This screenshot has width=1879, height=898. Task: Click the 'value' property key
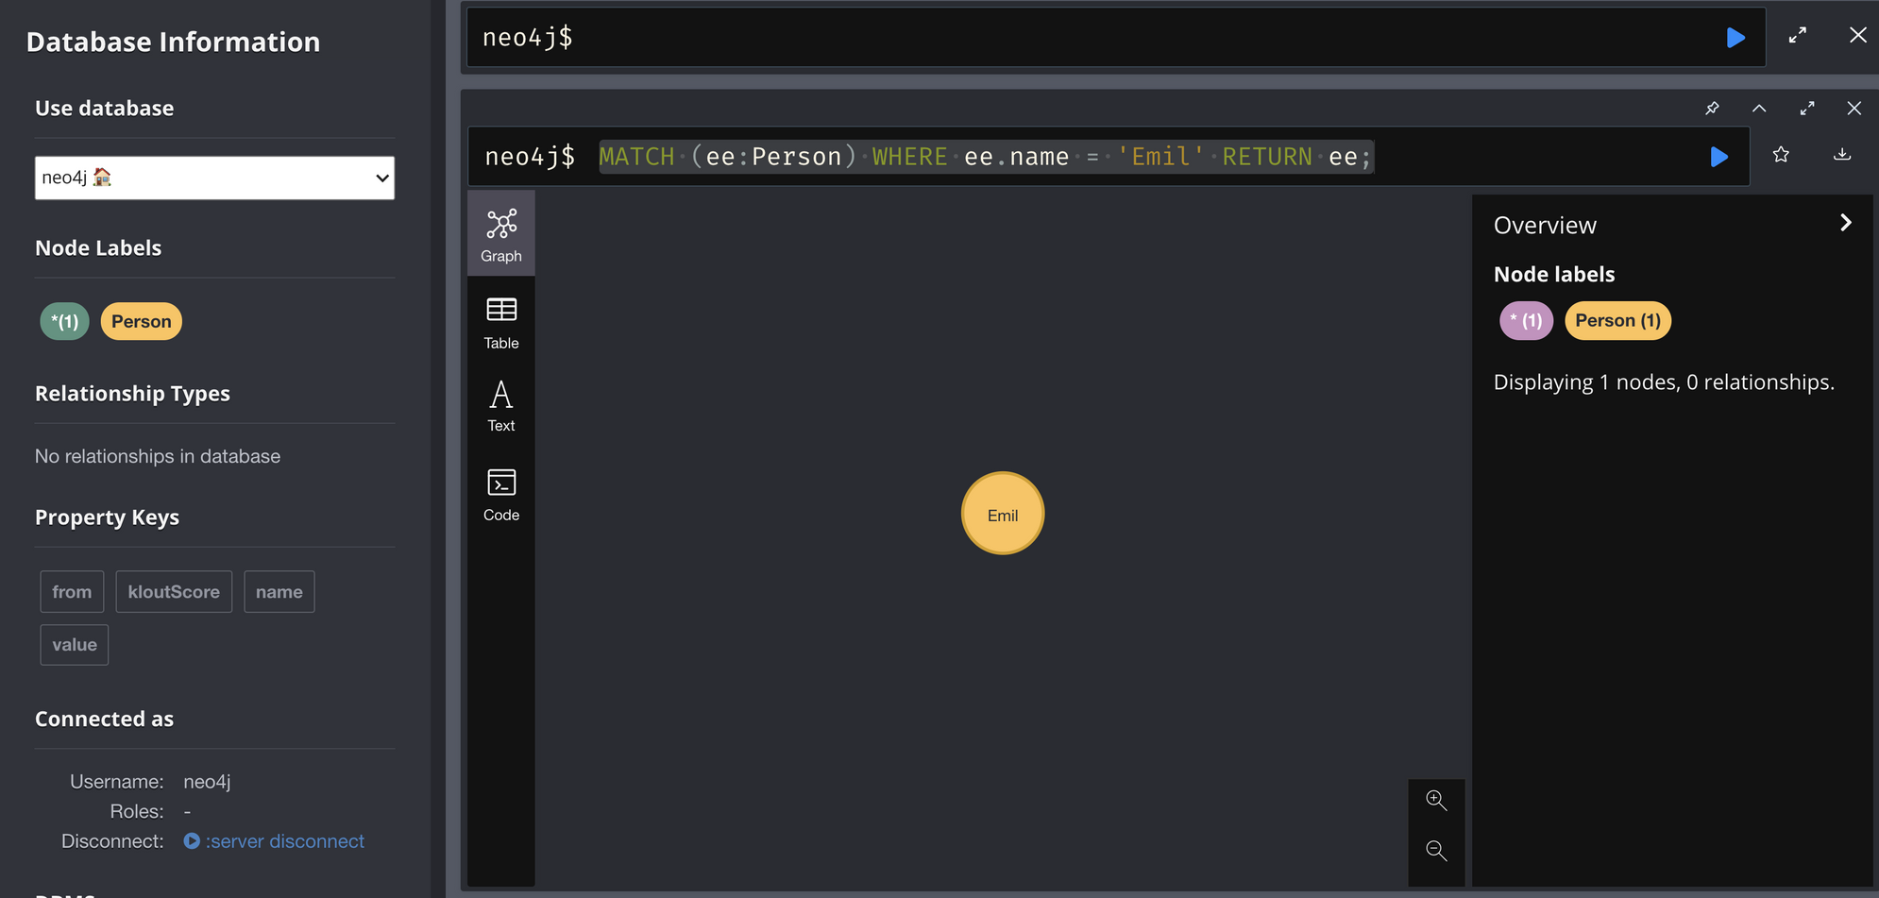pos(75,645)
